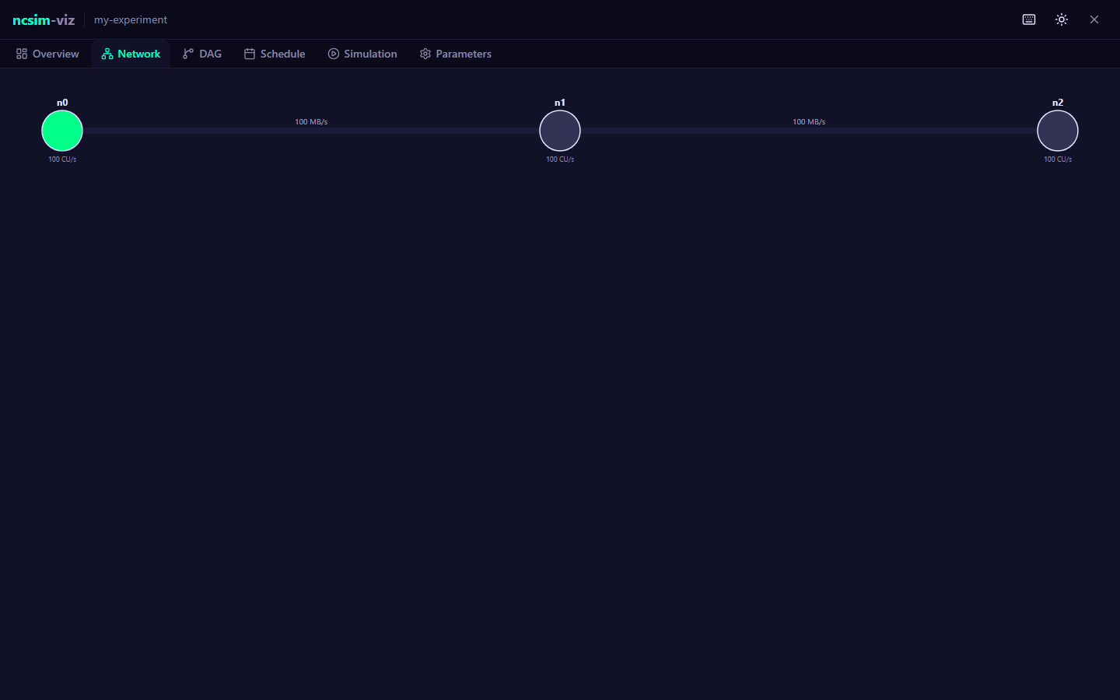This screenshot has height=700, width=1120.
Task: Click the n0 node name label
Action: point(62,103)
